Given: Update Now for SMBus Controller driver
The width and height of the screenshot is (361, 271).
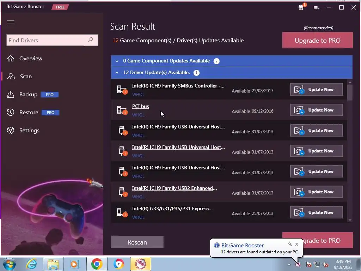Looking at the screenshot, I should pos(316,89).
